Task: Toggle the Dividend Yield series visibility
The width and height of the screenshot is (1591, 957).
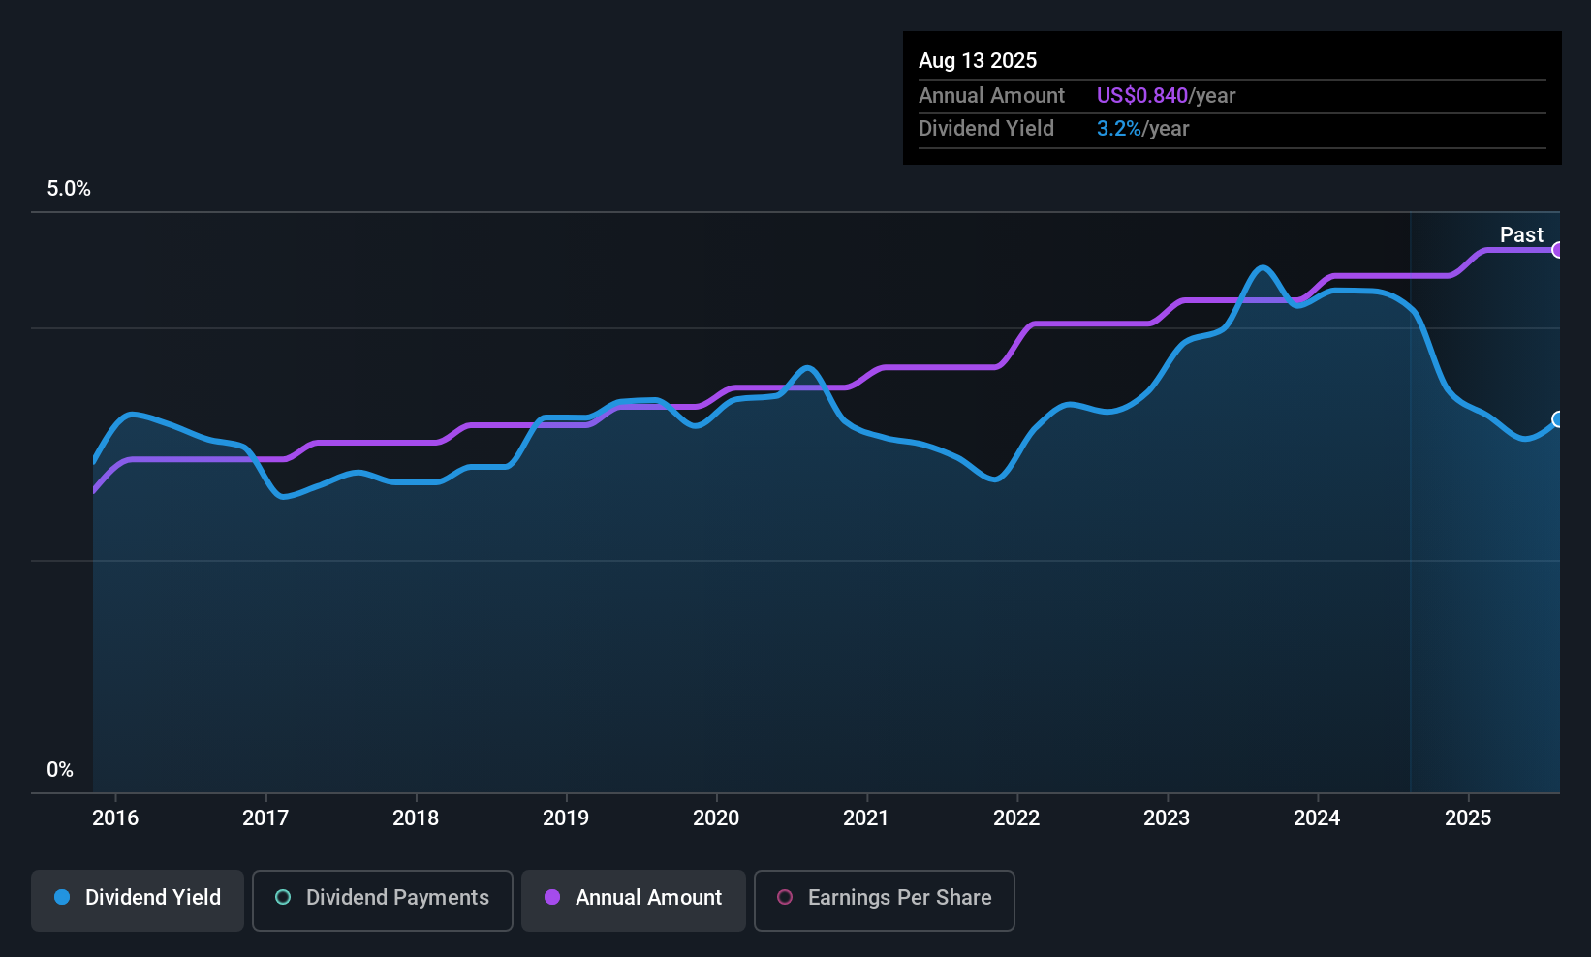Action: tap(137, 898)
